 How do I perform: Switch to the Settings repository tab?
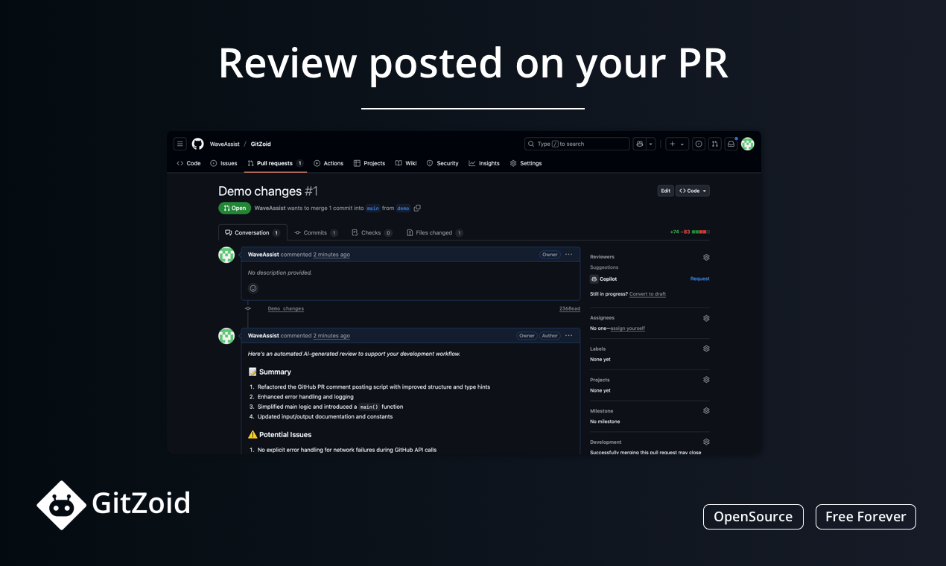(526, 163)
